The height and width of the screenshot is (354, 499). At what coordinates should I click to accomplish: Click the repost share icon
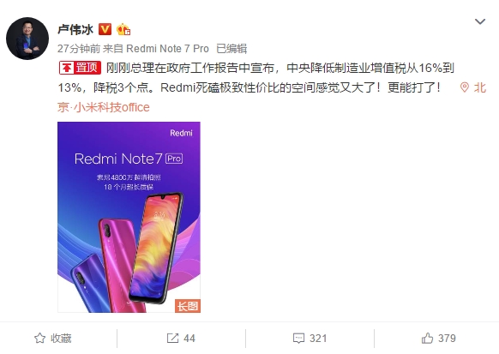click(x=172, y=338)
